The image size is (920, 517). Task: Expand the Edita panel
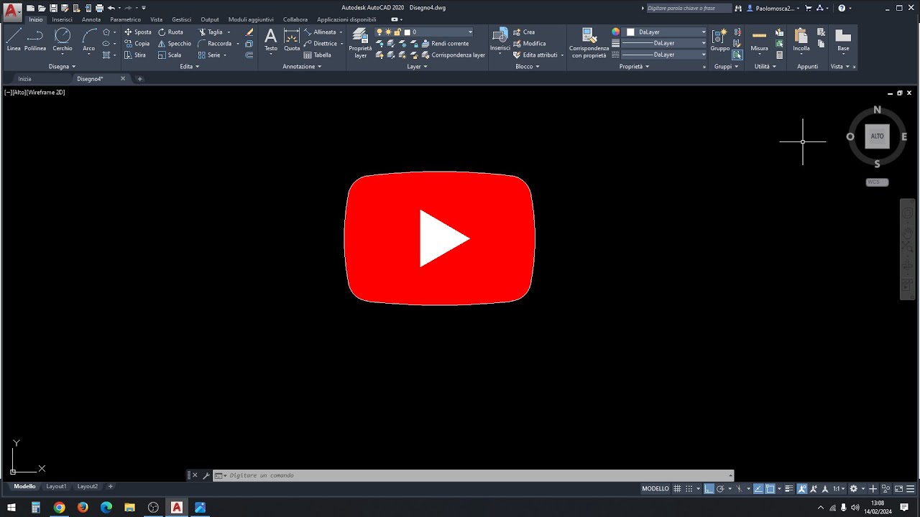click(190, 67)
